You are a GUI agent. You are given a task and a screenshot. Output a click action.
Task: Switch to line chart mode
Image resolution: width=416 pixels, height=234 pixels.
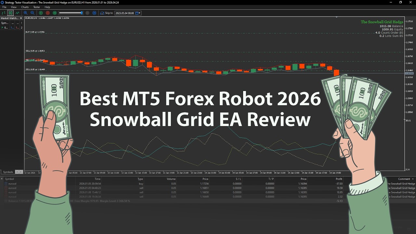pos(18,13)
